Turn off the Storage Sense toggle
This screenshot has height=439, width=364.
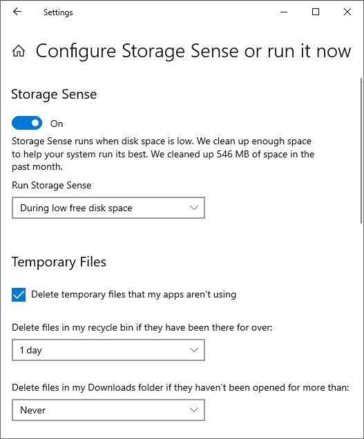point(27,123)
